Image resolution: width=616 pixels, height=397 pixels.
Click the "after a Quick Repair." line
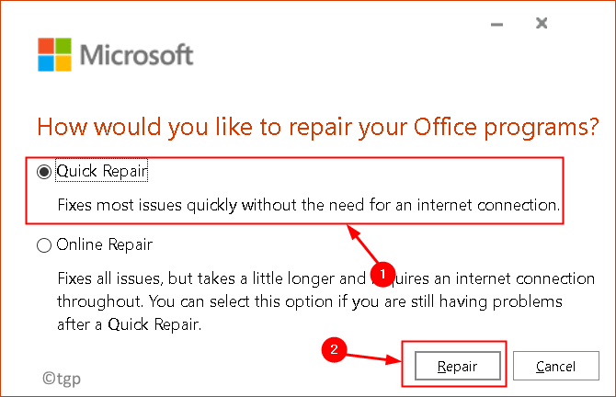point(129,323)
